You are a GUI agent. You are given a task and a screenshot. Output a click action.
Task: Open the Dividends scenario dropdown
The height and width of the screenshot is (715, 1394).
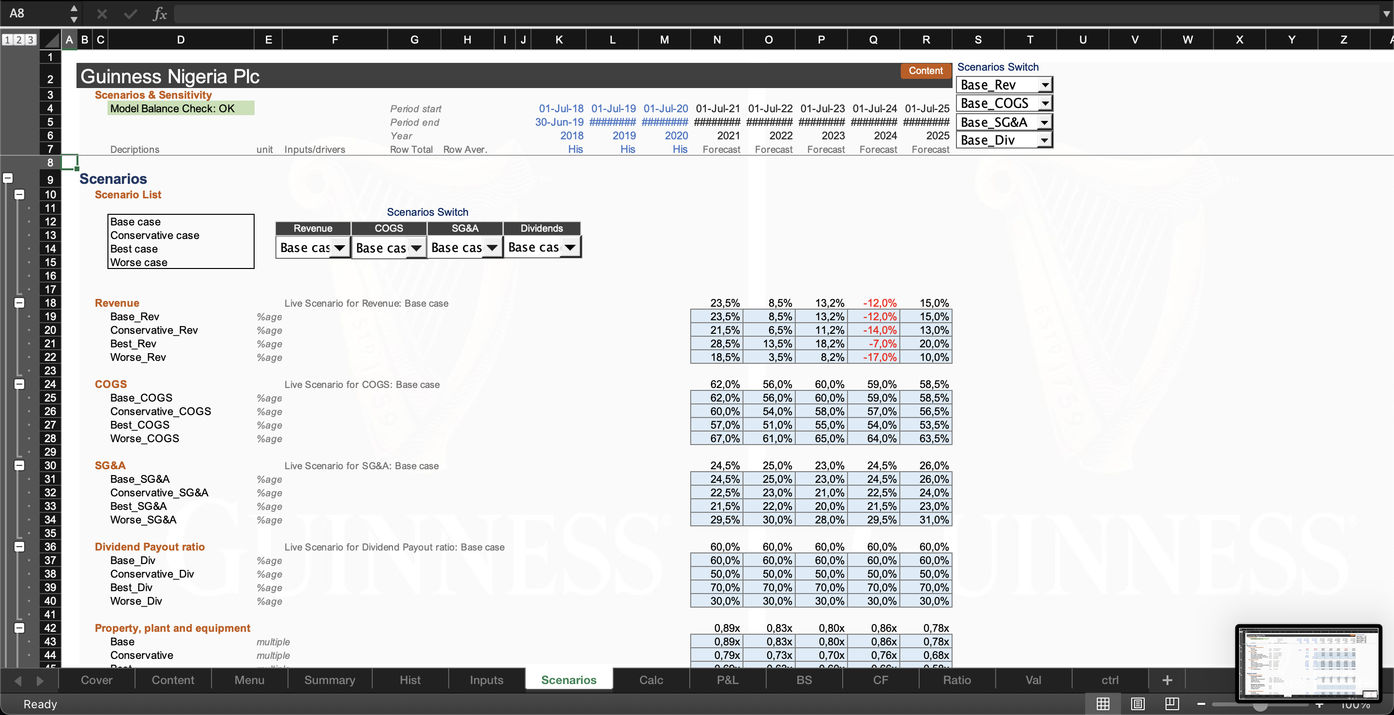[570, 248]
